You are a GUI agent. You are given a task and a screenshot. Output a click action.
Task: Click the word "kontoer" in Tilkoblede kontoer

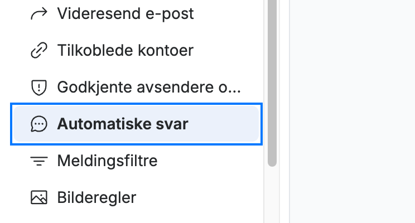tap(166, 50)
